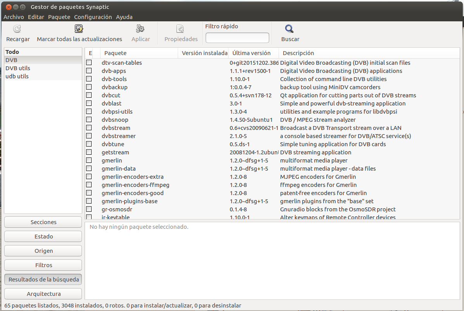Sort by the Última versión column header
This screenshot has height=311, width=464.
pyautogui.click(x=254, y=53)
